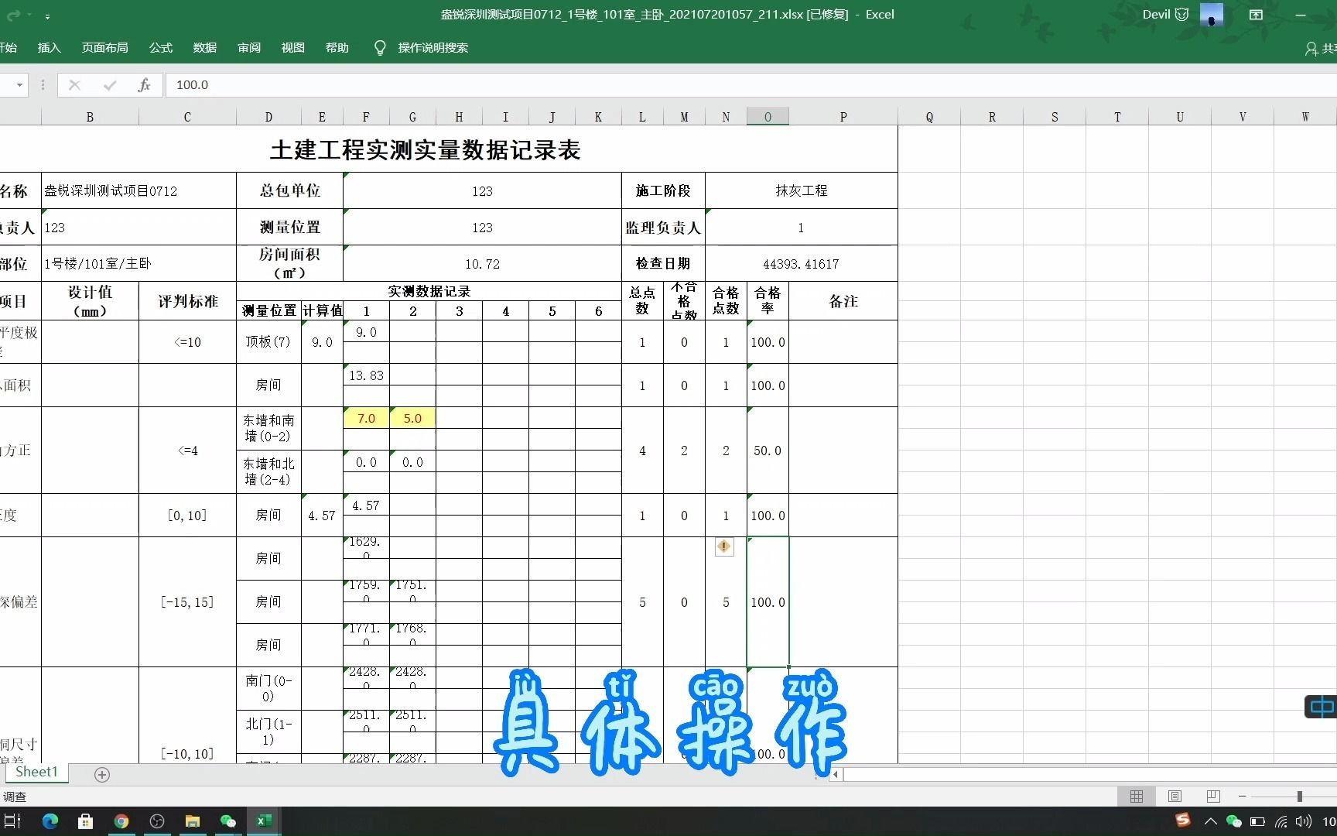Select the 评判标准 header cell
Viewport: 1337px width, 836px height.
coord(187,301)
